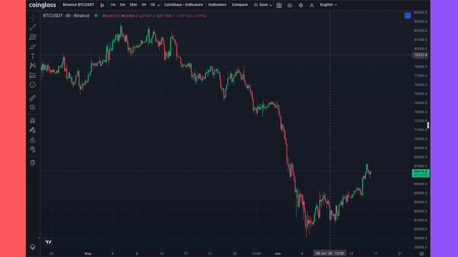Screen dimensions: 458x257
Task: Open the emoji icons tool
Action: pos(33,85)
